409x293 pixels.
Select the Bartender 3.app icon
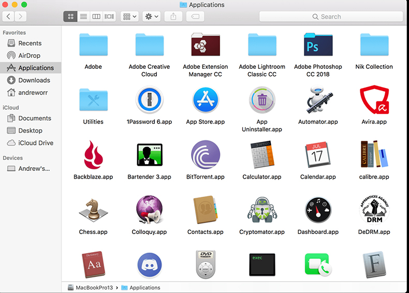click(x=150, y=155)
